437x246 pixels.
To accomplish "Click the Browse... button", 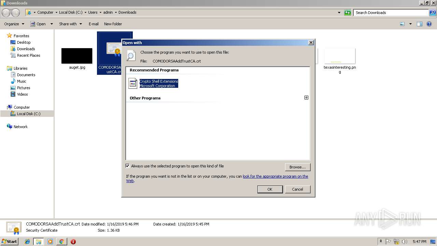I will click(297, 167).
